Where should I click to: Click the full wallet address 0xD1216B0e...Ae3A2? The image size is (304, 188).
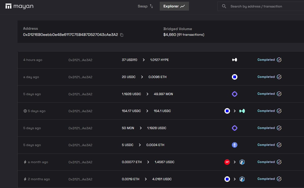(x=70, y=35)
